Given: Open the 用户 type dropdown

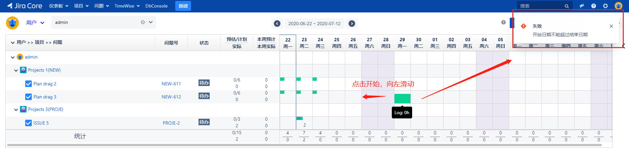Looking at the screenshot, I should [x=35, y=23].
